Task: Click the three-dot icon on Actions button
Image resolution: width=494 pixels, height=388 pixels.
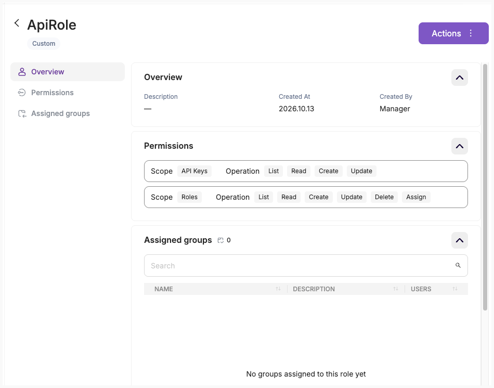Action: point(471,33)
